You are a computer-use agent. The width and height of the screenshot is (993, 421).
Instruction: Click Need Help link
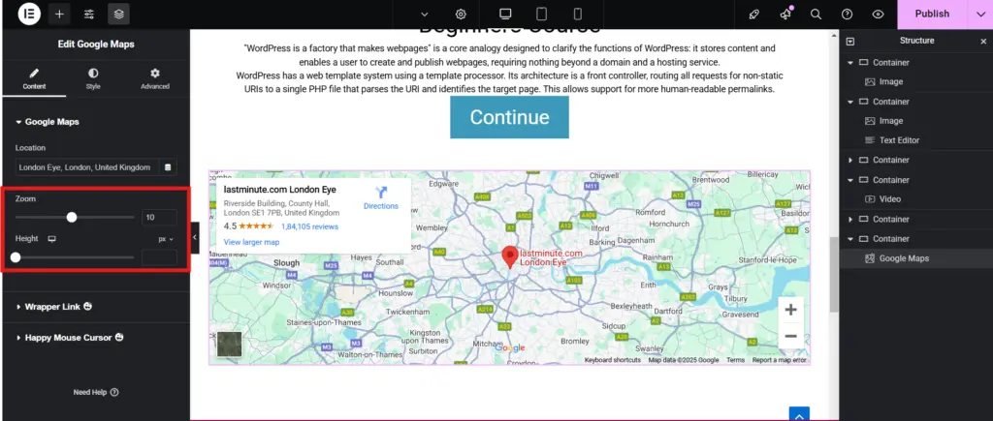coord(96,392)
